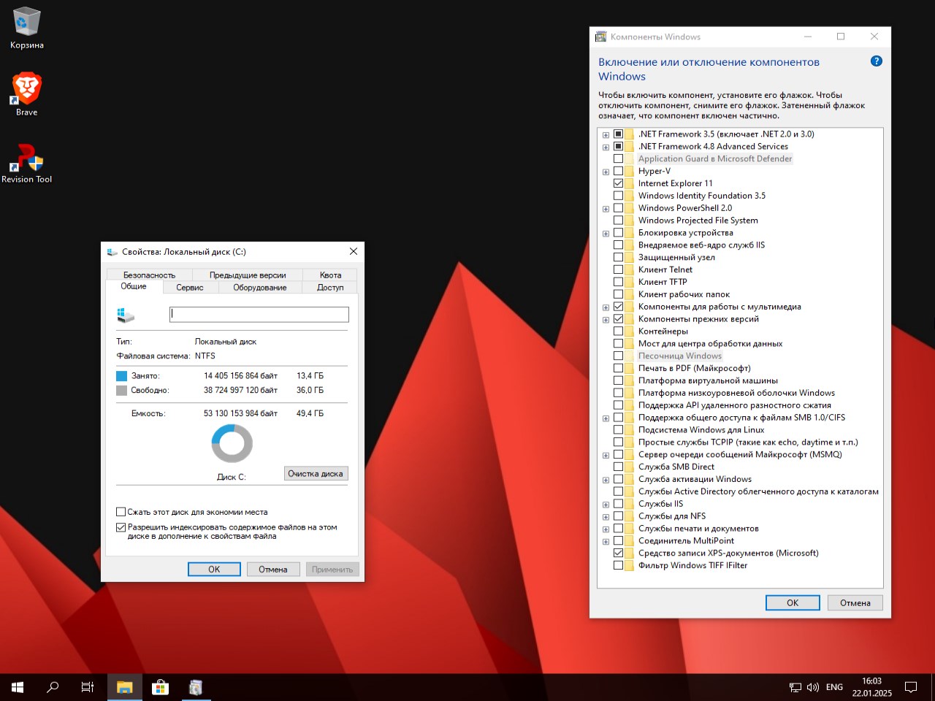This screenshot has width=935, height=701.
Task: Click the drive icon beside the label field
Action: click(x=126, y=315)
